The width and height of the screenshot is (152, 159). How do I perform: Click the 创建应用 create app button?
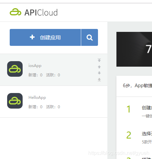pos(45,37)
